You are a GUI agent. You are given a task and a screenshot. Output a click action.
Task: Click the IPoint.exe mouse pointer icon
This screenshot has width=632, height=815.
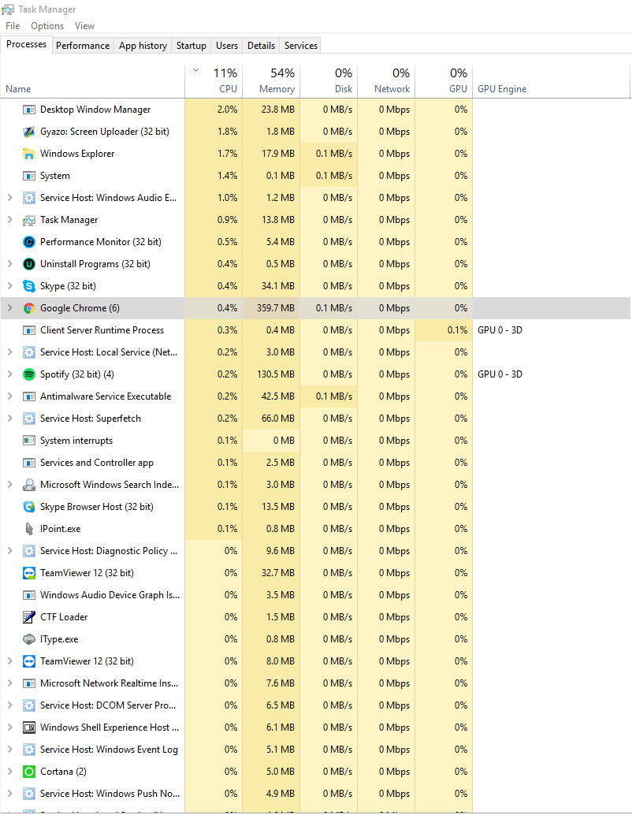click(x=29, y=529)
